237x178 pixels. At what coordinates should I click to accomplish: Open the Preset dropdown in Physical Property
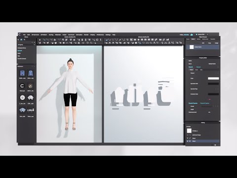coord(207,106)
